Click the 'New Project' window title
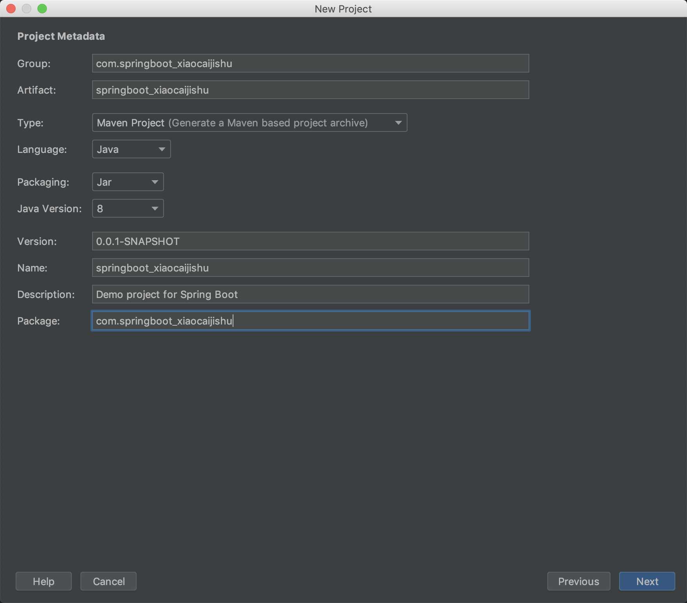Screen dimensions: 687x603 pos(343,9)
